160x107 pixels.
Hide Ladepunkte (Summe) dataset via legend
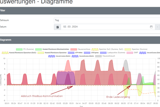113,53
